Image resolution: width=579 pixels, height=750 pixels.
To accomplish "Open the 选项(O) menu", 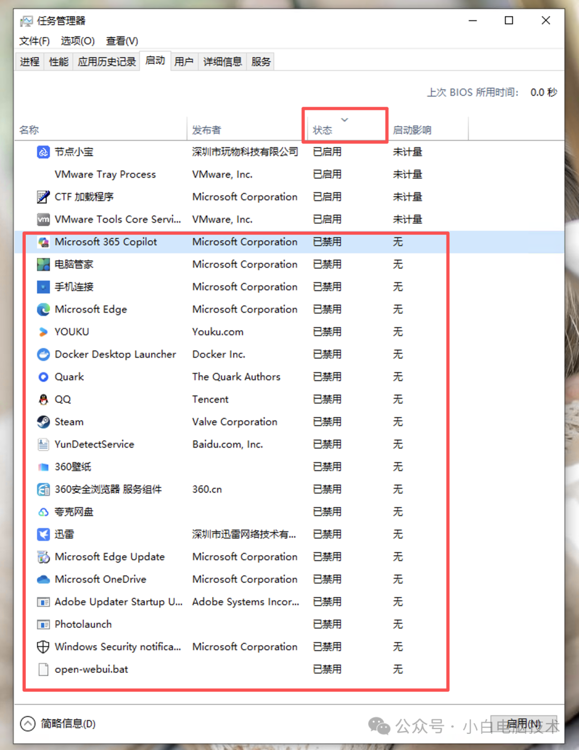I will [78, 41].
